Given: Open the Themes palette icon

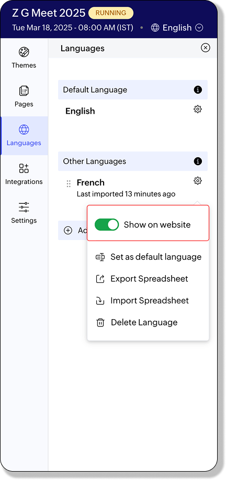Looking at the screenshot, I should (x=24, y=52).
